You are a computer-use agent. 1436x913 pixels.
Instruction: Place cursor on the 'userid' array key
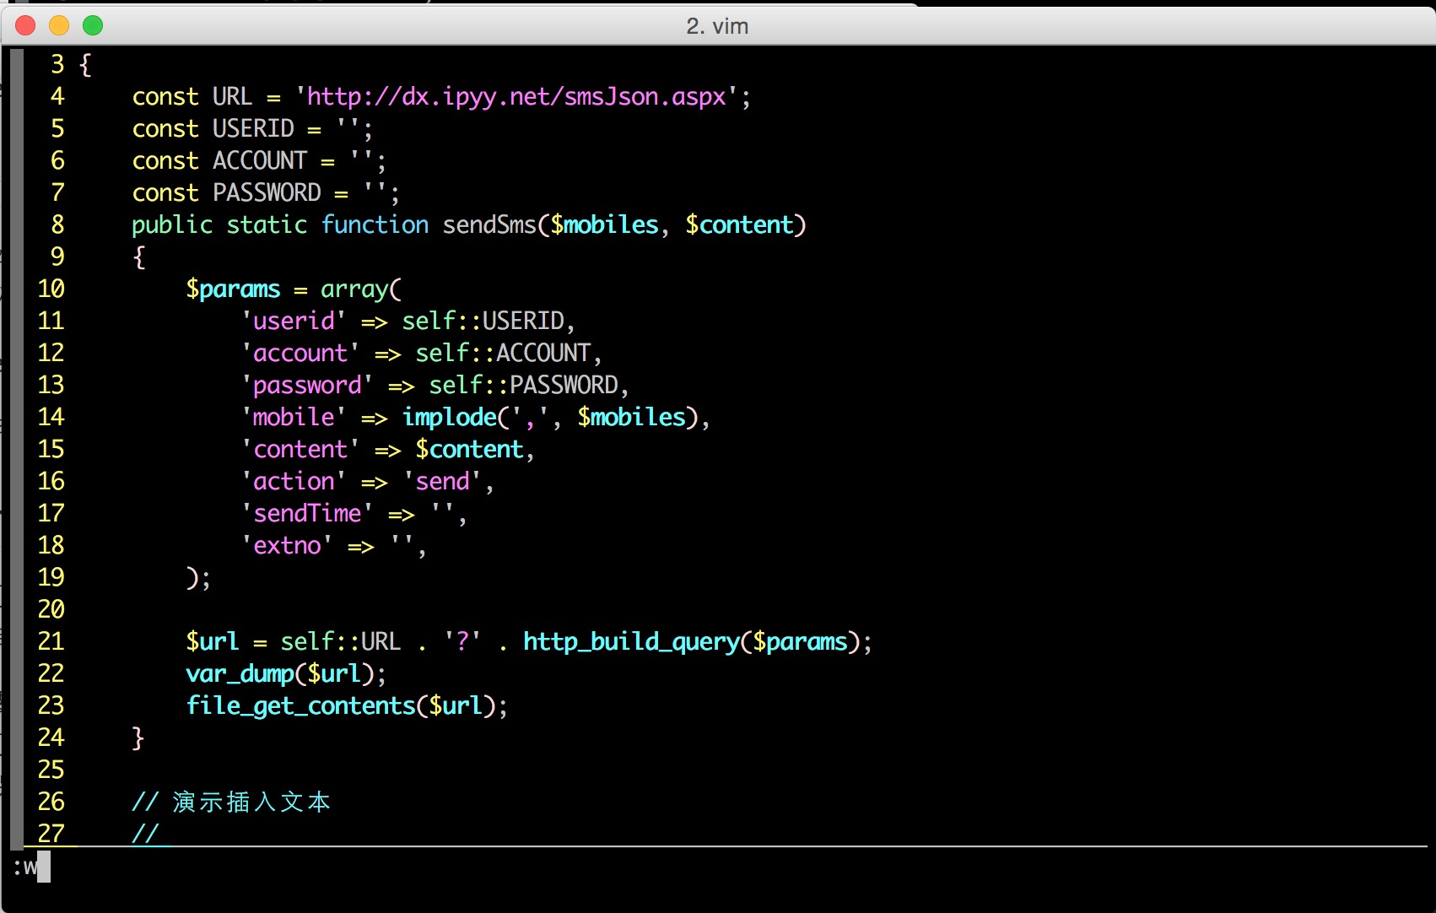pyautogui.click(x=294, y=321)
